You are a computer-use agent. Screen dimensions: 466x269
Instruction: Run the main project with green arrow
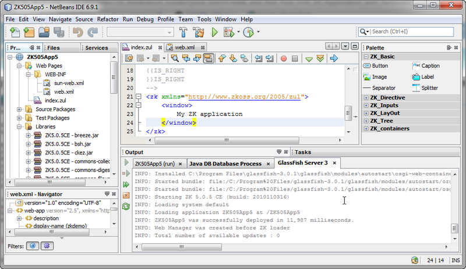(214, 32)
